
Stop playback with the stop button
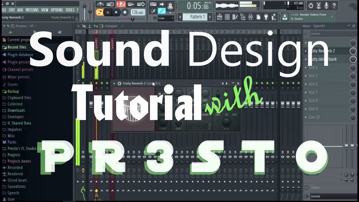coord(116,12)
